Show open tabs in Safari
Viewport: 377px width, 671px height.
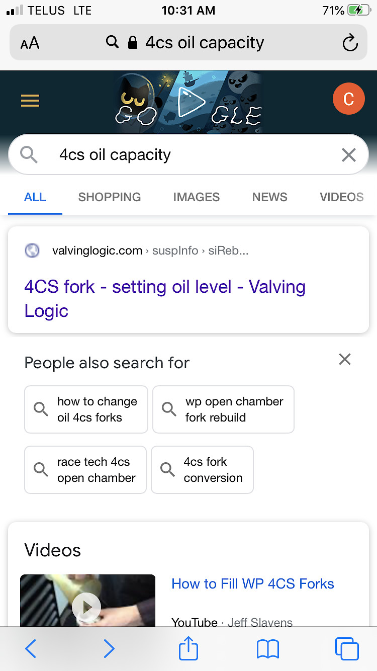pyautogui.click(x=347, y=649)
